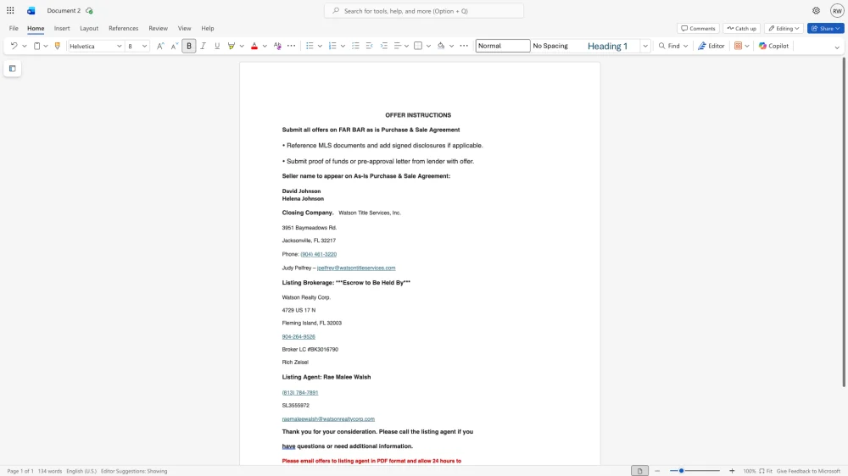848x476 pixels.
Task: Open the Help tab
Action: (208, 28)
